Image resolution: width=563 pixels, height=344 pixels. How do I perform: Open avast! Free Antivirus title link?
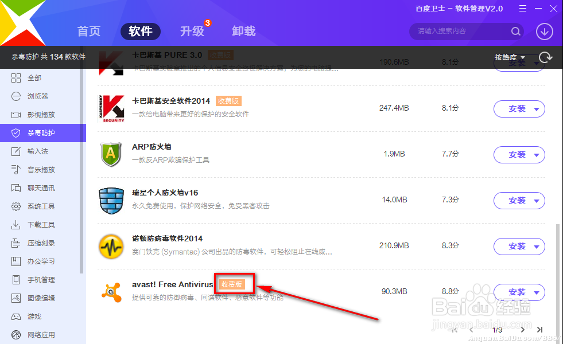pos(172,284)
